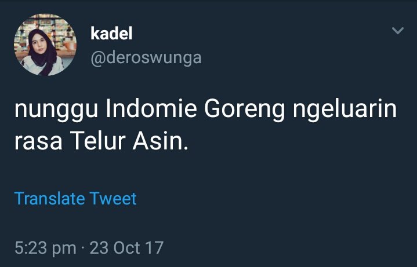Visit the kadel display name profile
This screenshot has width=417, height=267.
tap(111, 34)
